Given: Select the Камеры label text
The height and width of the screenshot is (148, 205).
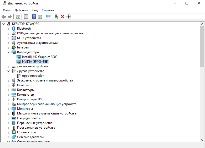Looking at the screenshot, I should [23, 85].
